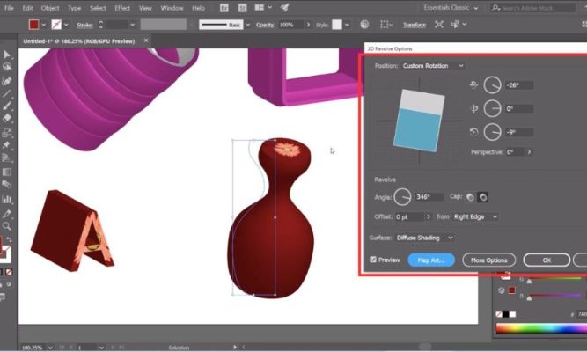This screenshot has height=352, width=587.
Task: Turn cap off for hollow appearance
Action: click(483, 197)
